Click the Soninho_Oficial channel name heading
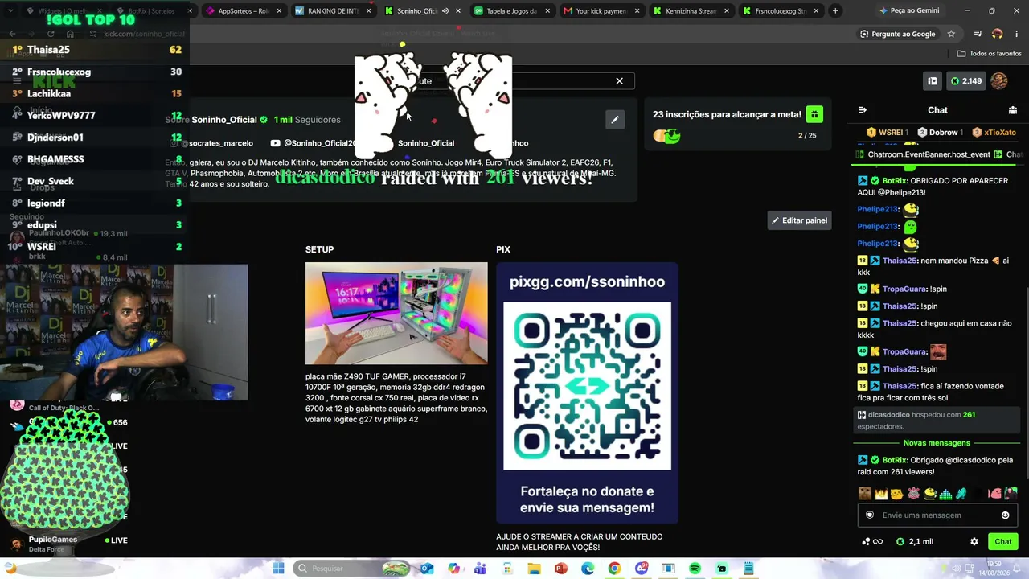 click(x=223, y=120)
